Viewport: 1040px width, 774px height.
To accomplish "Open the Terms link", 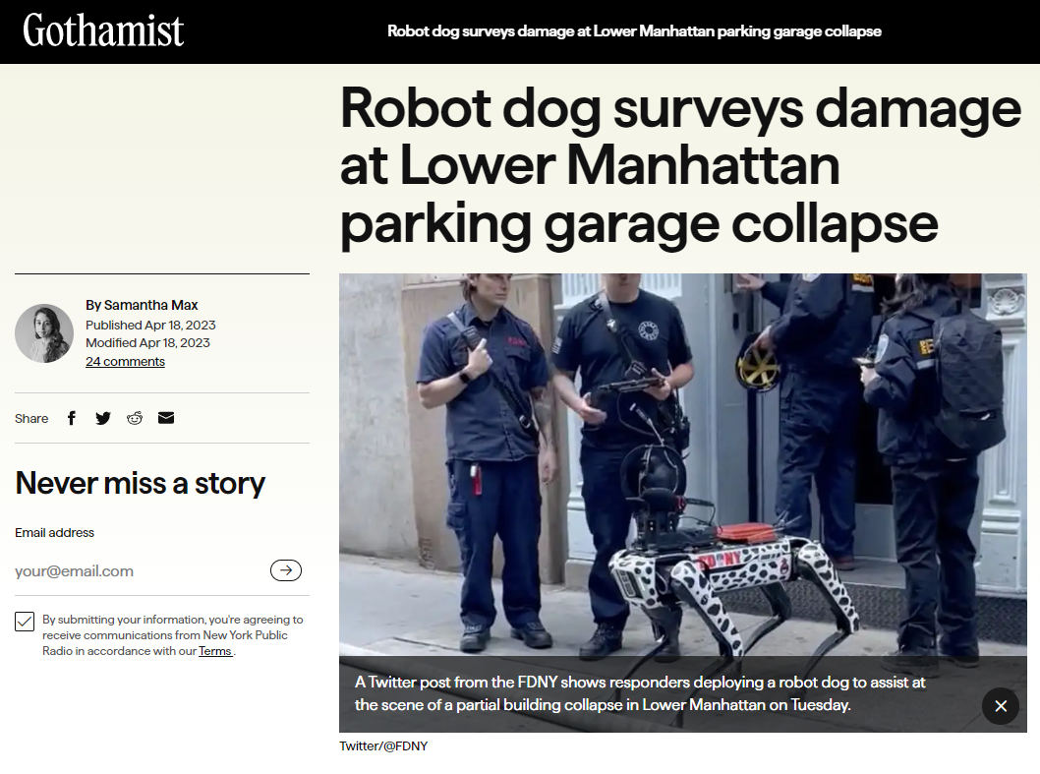I will pos(215,651).
